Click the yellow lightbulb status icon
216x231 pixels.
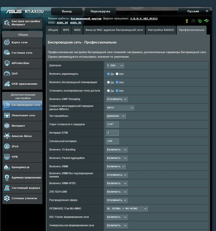[187, 21]
